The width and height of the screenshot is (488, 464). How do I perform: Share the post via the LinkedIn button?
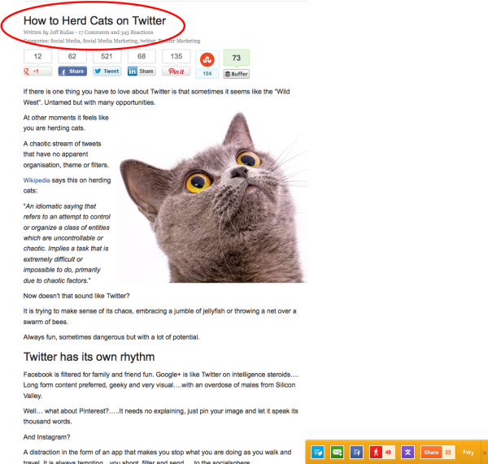point(142,72)
